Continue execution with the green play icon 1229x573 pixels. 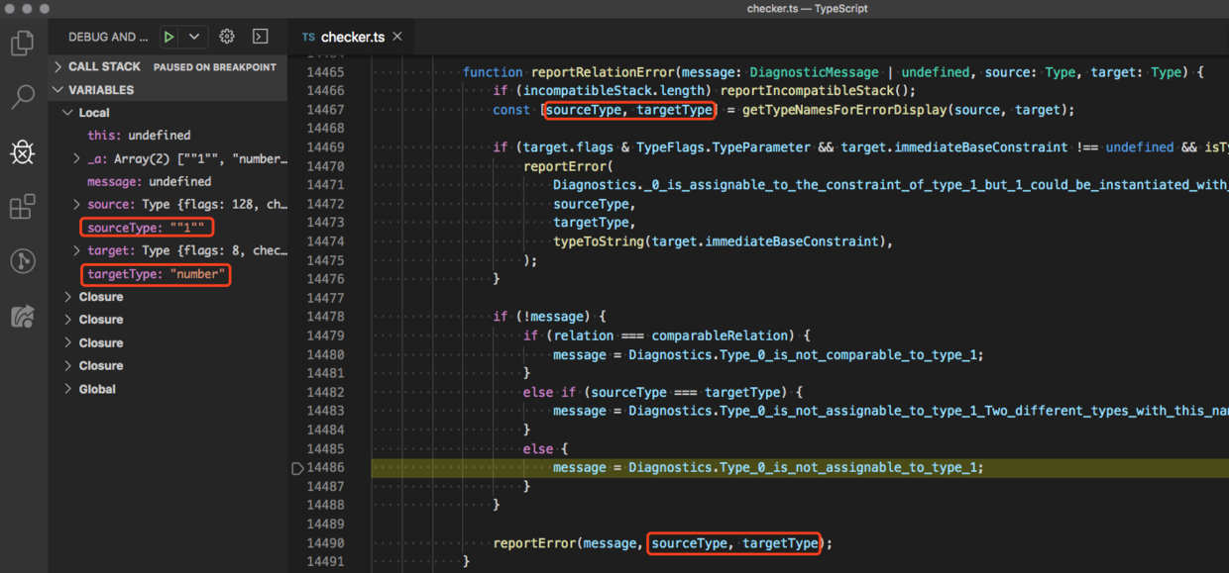(168, 36)
